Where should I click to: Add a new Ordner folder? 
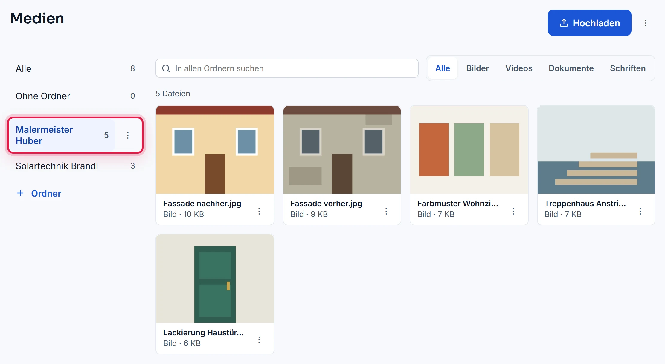pyautogui.click(x=39, y=193)
